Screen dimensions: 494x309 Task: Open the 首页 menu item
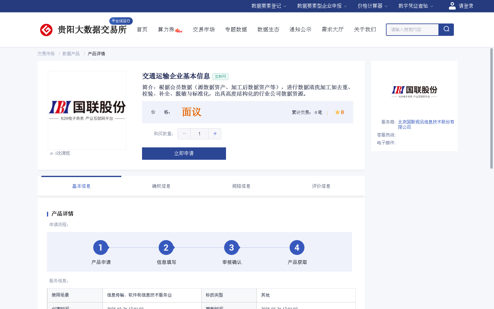pyautogui.click(x=142, y=29)
